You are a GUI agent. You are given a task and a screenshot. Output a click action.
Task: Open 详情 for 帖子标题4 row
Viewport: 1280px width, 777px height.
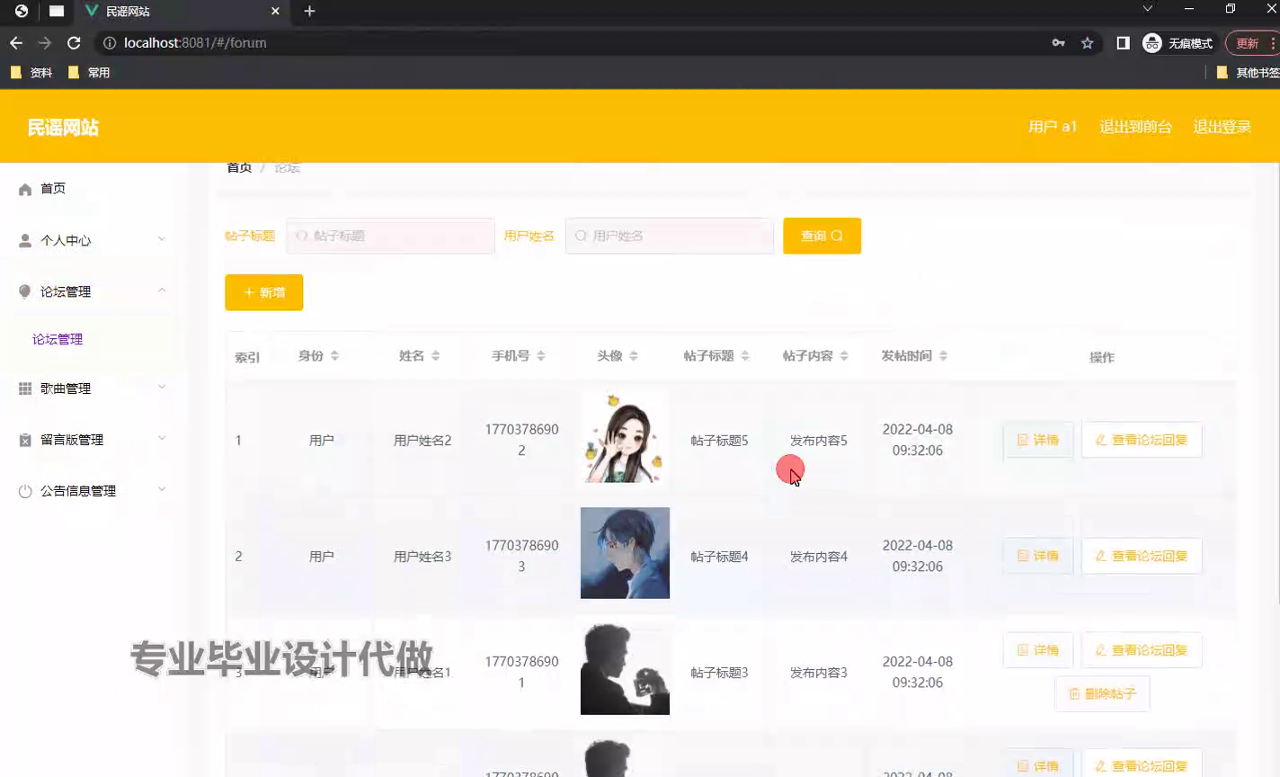[x=1038, y=556]
